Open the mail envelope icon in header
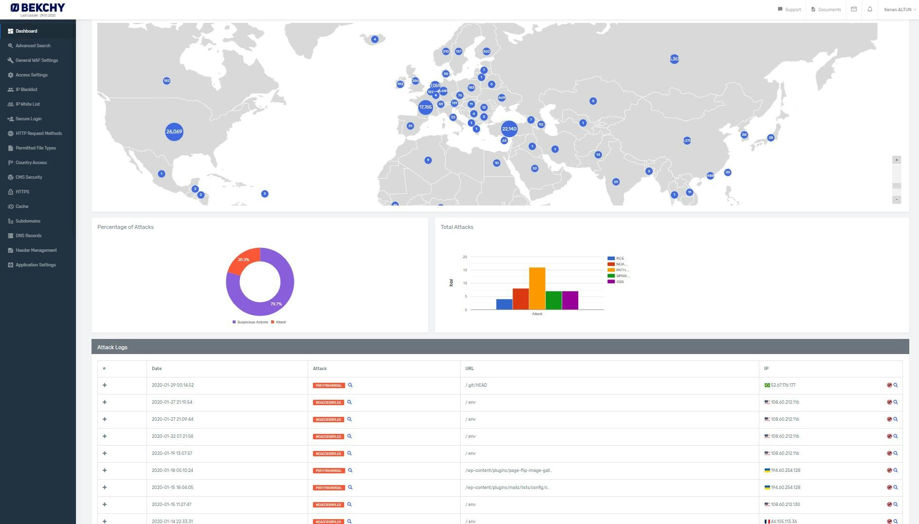 pyautogui.click(x=854, y=9)
